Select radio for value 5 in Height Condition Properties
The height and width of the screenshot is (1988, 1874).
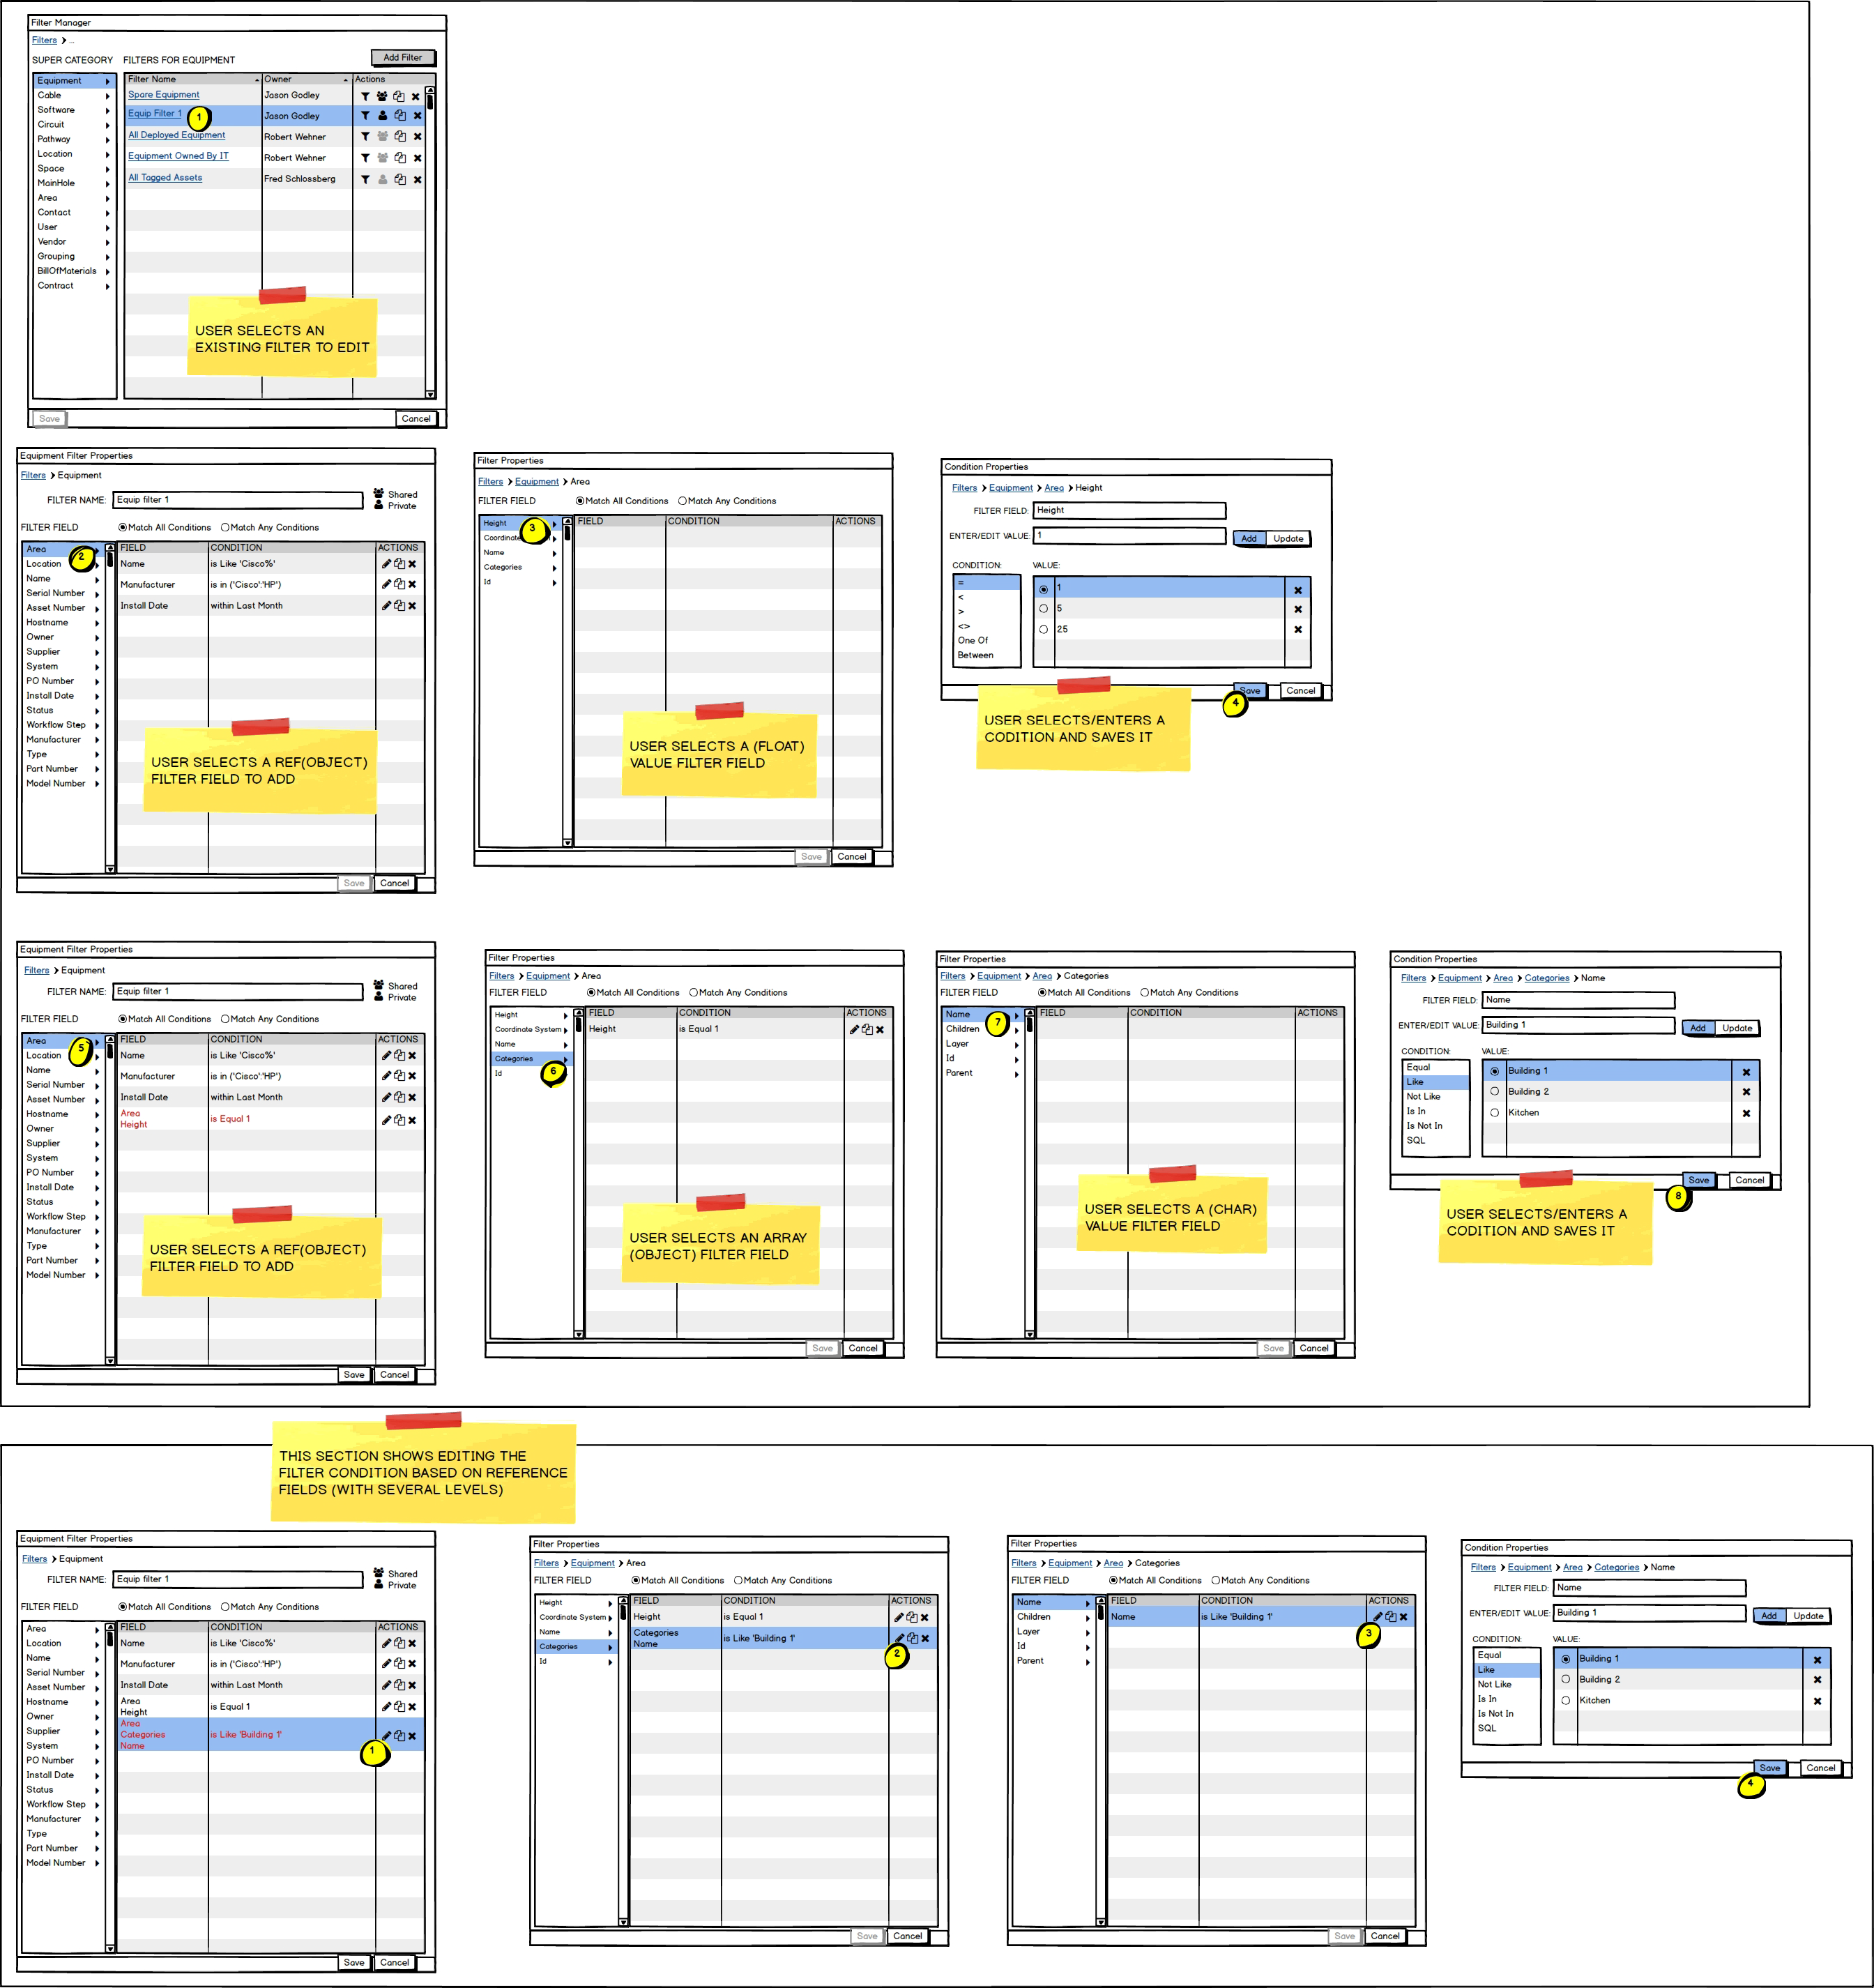pyautogui.click(x=1043, y=609)
